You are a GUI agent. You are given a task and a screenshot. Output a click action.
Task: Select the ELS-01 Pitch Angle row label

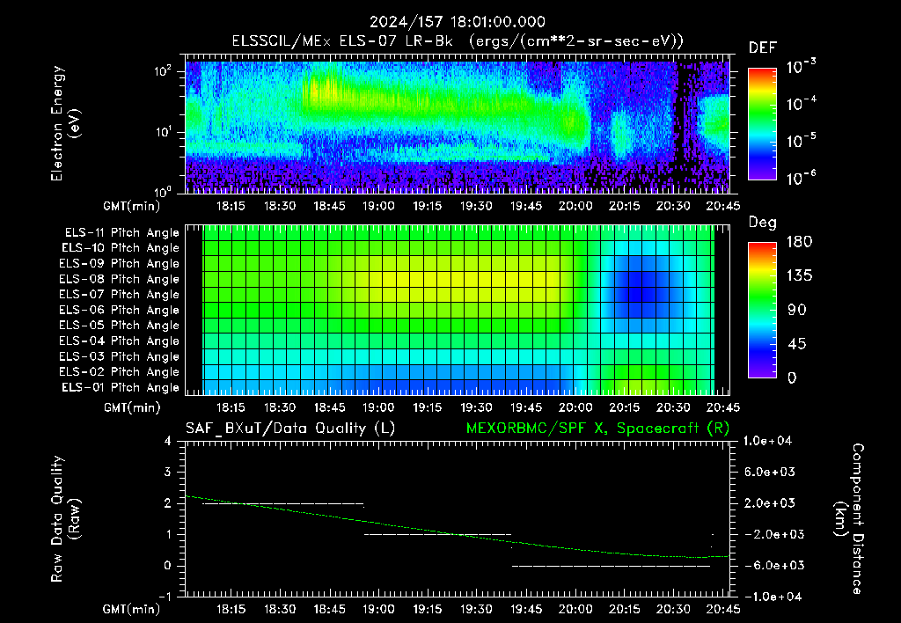click(121, 387)
